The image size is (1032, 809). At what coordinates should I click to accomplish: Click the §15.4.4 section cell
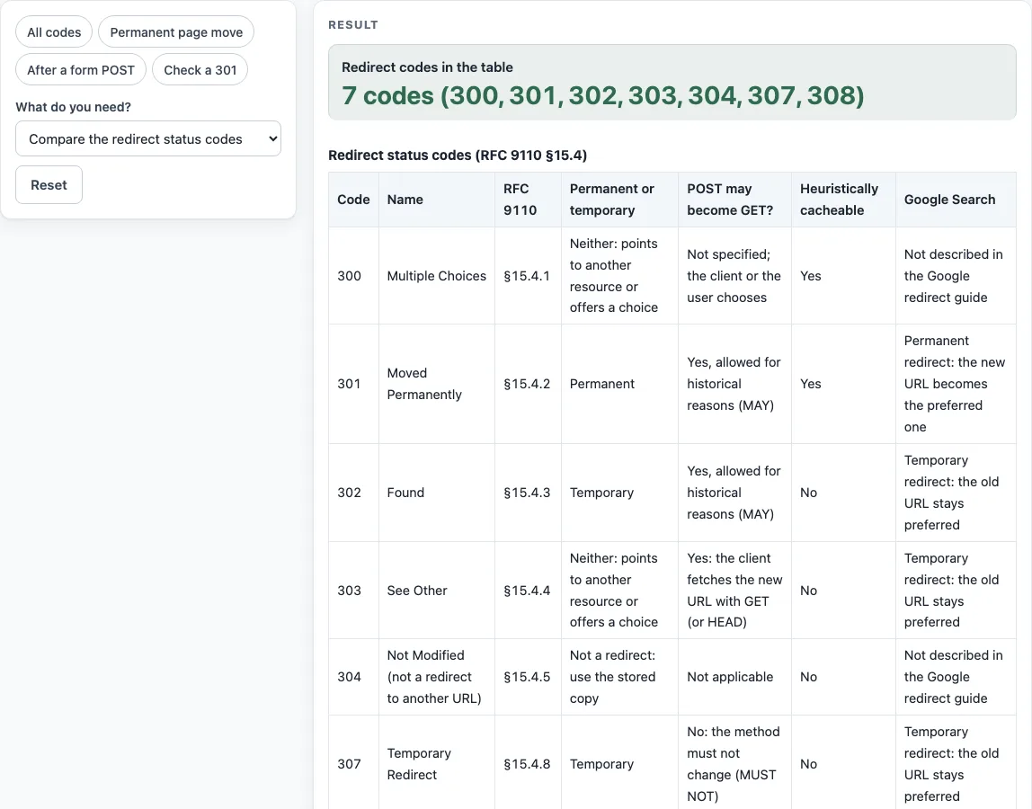(x=528, y=591)
